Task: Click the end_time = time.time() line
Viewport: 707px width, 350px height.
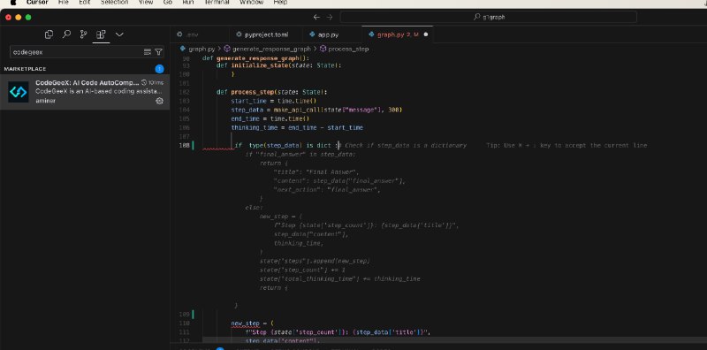Action: click(x=270, y=118)
